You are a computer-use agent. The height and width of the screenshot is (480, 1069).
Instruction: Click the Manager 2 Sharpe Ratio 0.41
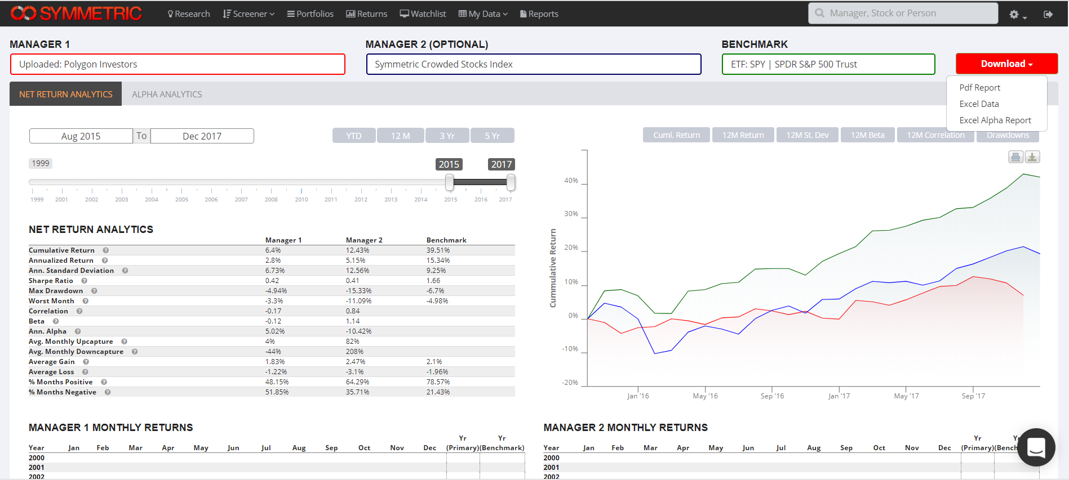tap(352, 281)
